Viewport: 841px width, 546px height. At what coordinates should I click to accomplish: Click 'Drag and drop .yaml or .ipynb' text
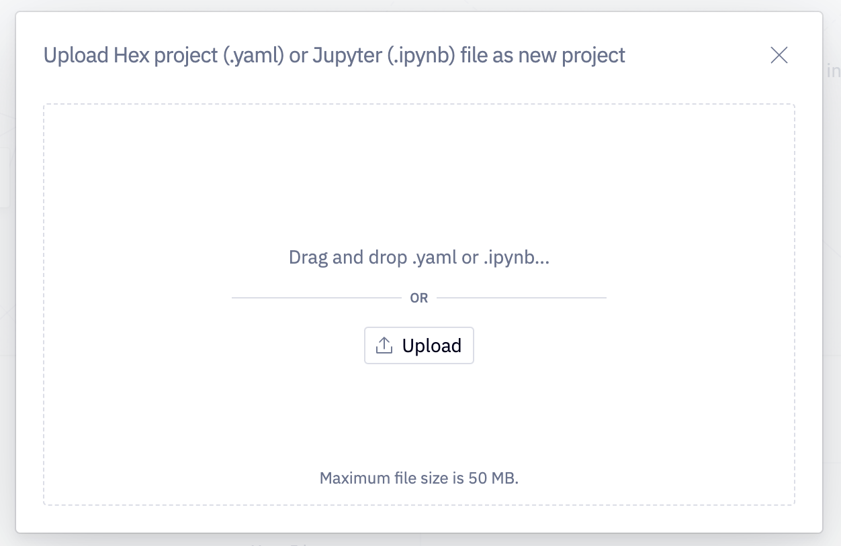coord(418,257)
